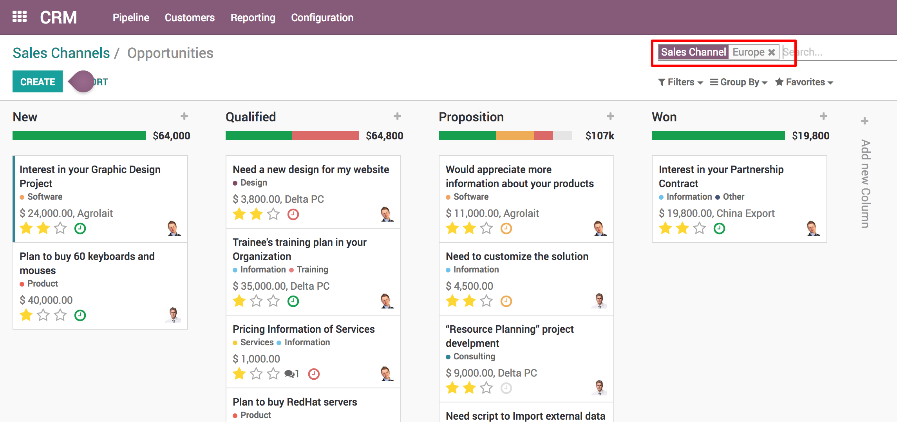The height and width of the screenshot is (422, 897).
Task: Click plus icon in Won column header
Action: [823, 116]
